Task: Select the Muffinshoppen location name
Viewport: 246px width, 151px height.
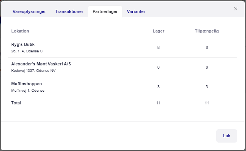Action: coord(27,84)
